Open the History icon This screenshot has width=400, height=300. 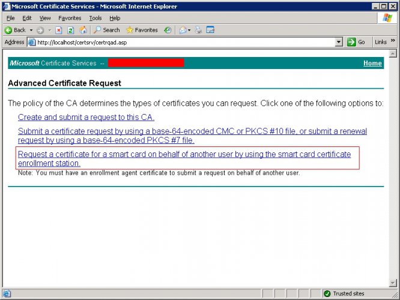pos(168,30)
